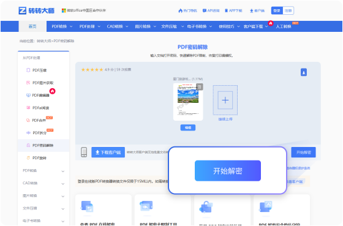Click the third feature card lock icon
This screenshot has width=343, height=226.
[206, 207]
